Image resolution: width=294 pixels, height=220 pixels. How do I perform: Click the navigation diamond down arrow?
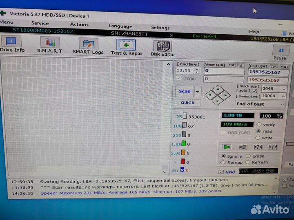[x=217, y=101]
